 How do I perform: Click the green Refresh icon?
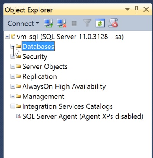point(100,23)
